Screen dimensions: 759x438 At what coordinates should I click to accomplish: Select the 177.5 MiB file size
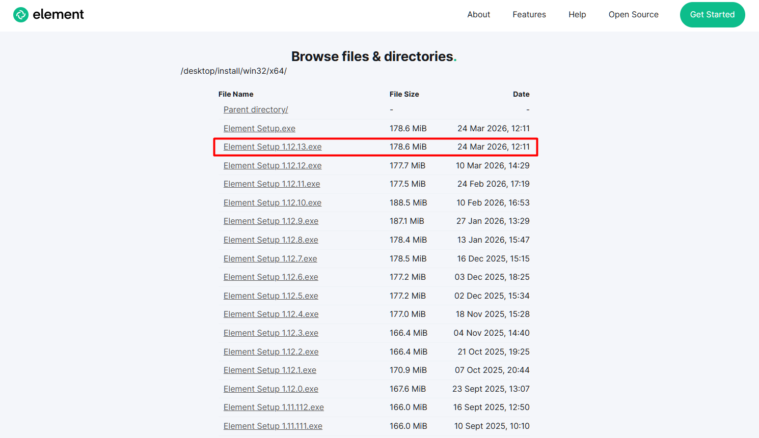coord(408,184)
